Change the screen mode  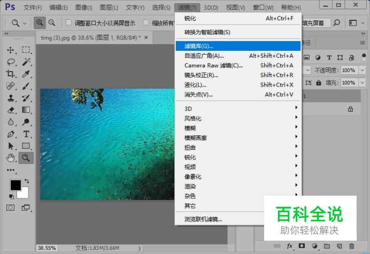coord(26,207)
